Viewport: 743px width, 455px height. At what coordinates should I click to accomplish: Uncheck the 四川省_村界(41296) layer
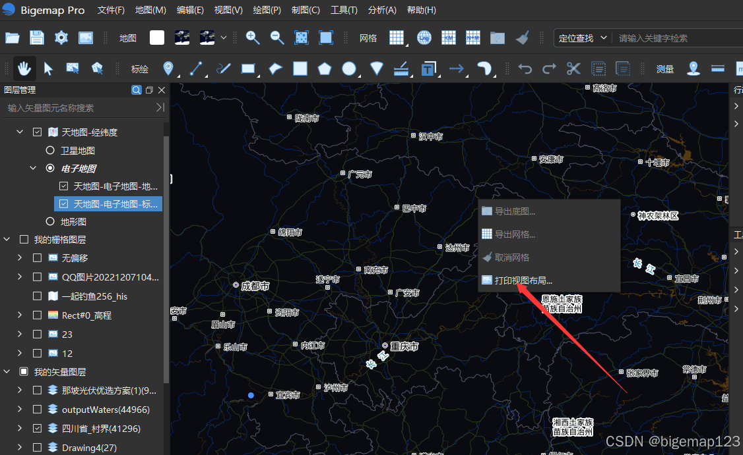[x=37, y=429]
